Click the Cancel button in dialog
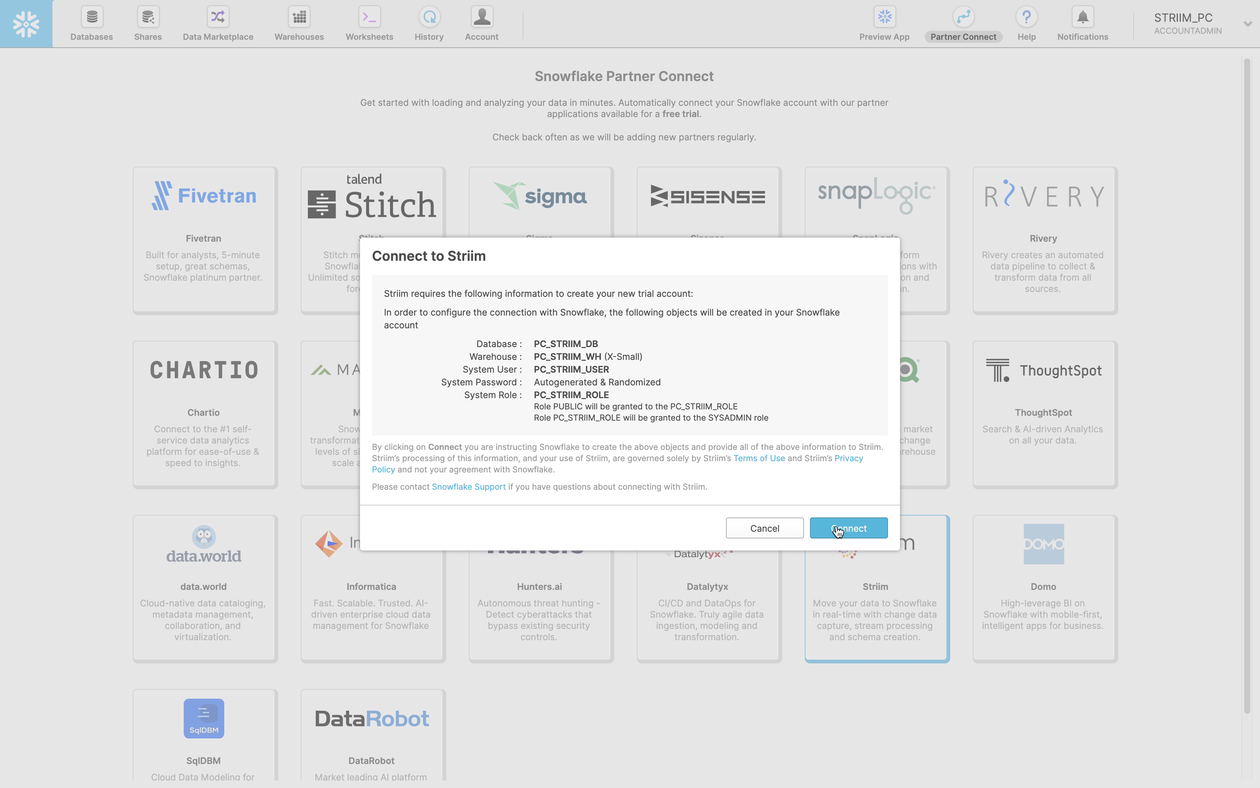The width and height of the screenshot is (1260, 788). pyautogui.click(x=765, y=528)
